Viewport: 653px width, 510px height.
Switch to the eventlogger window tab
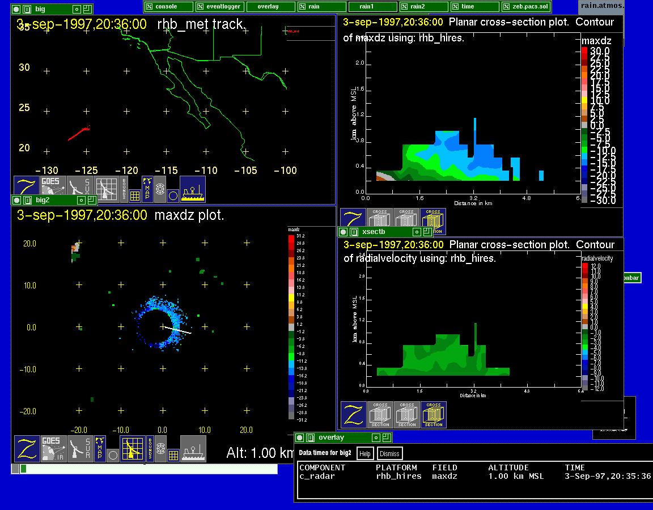click(x=219, y=6)
